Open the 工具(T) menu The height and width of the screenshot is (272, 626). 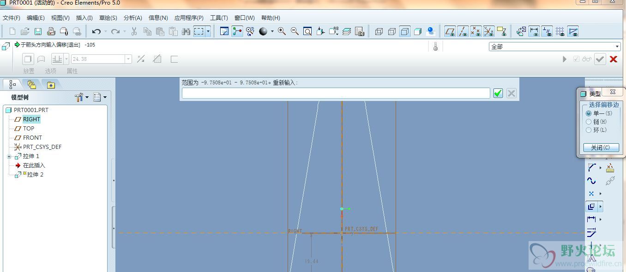click(219, 18)
